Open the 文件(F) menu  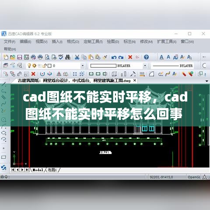(x=10, y=42)
